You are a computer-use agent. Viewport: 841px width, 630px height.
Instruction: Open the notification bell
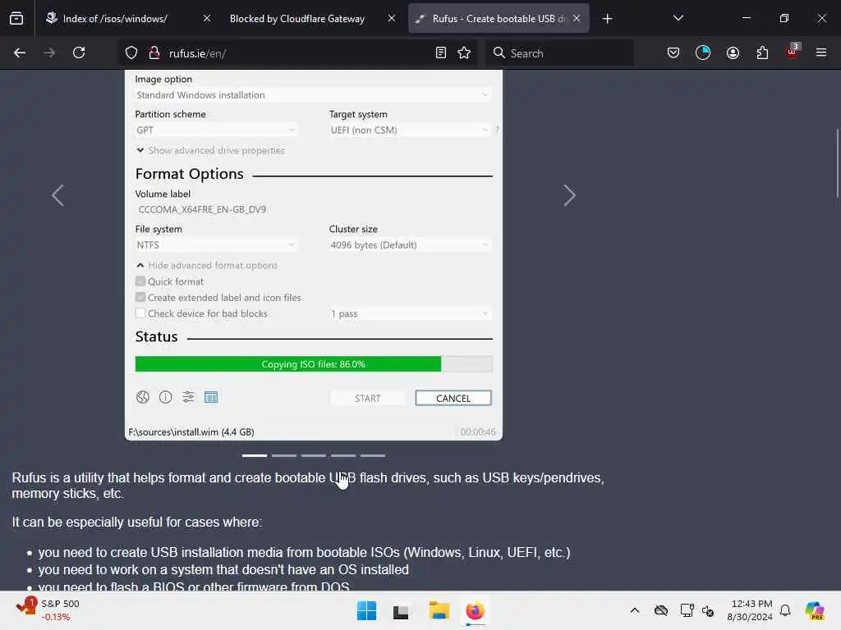point(785,610)
